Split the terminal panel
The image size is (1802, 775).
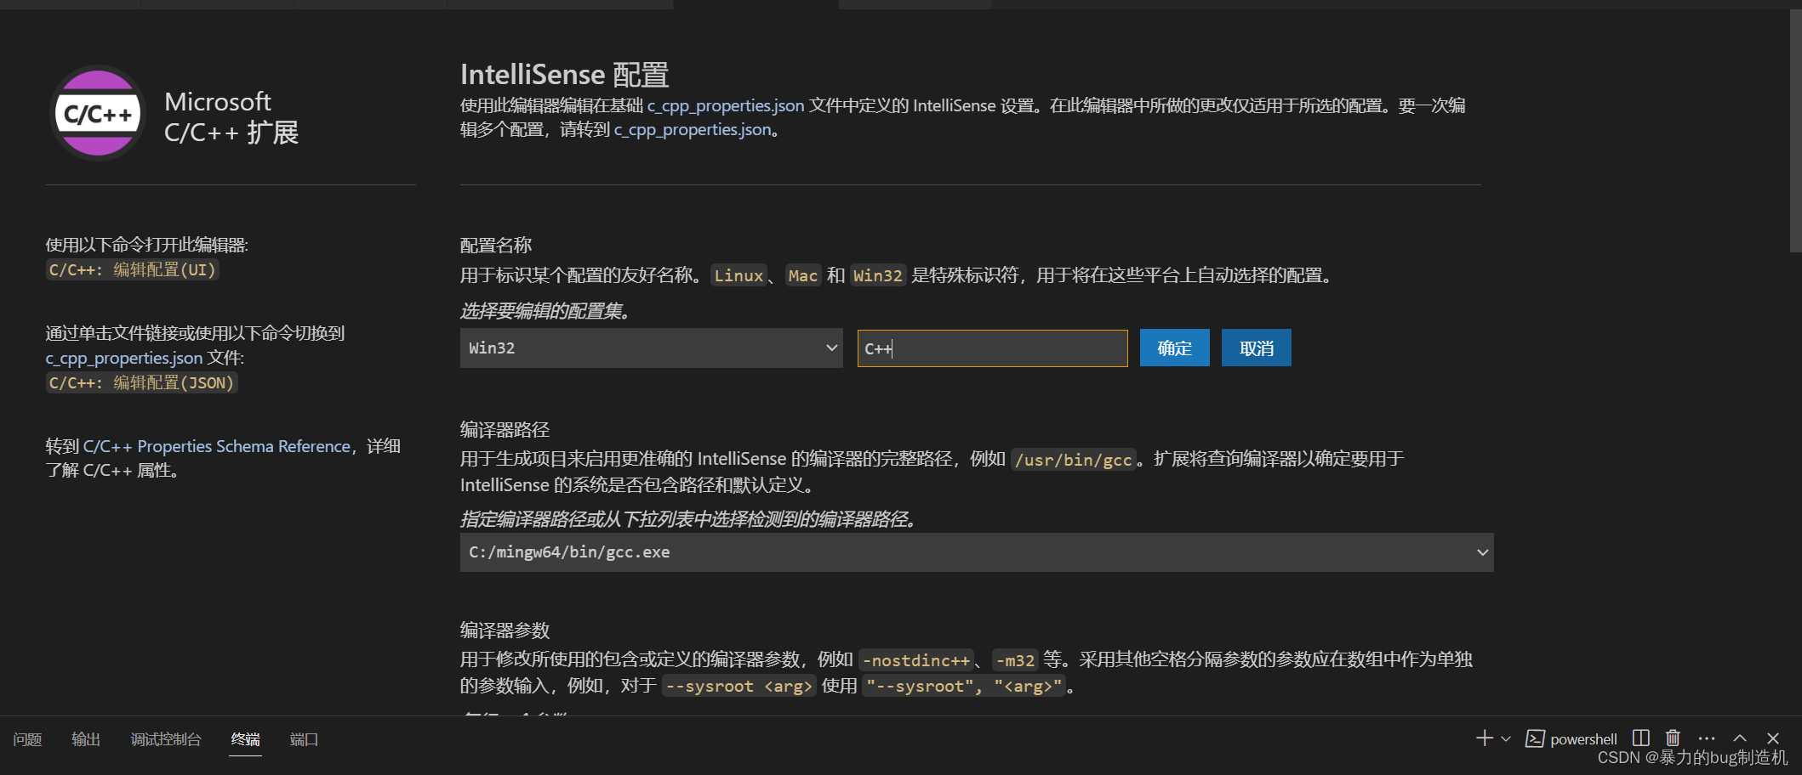pos(1641,738)
